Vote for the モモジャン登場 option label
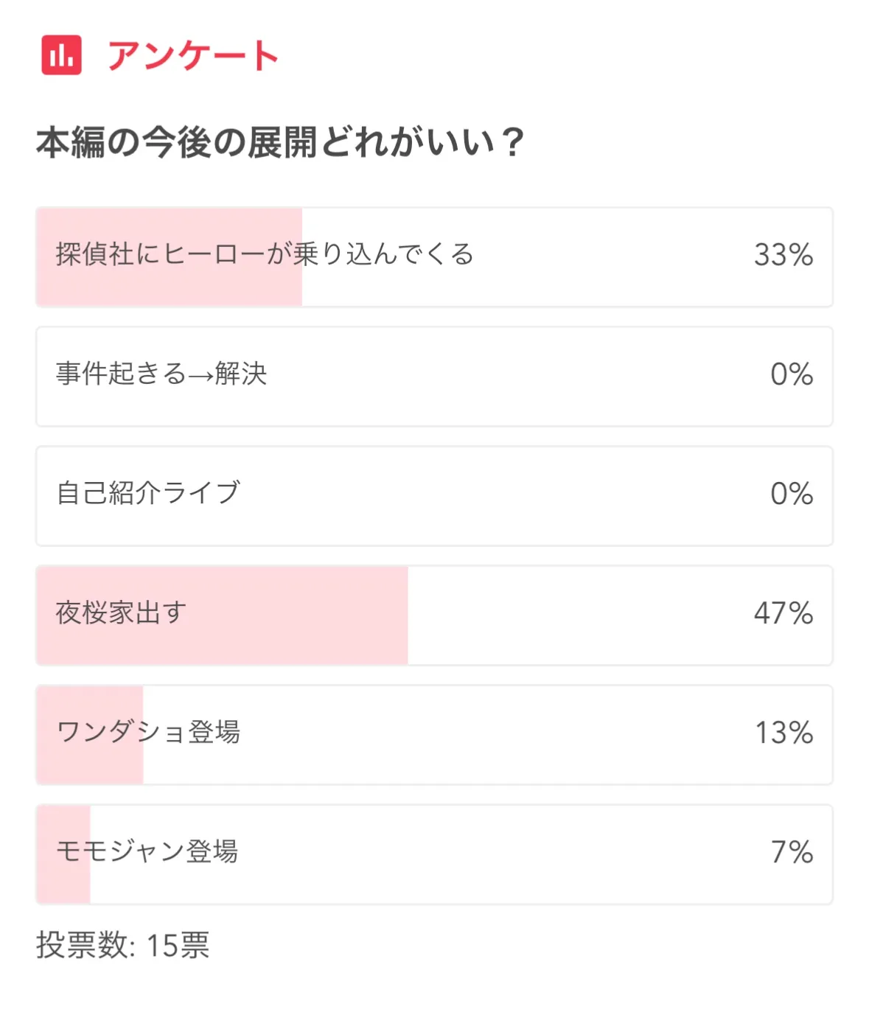The height and width of the screenshot is (1009, 869). click(147, 851)
